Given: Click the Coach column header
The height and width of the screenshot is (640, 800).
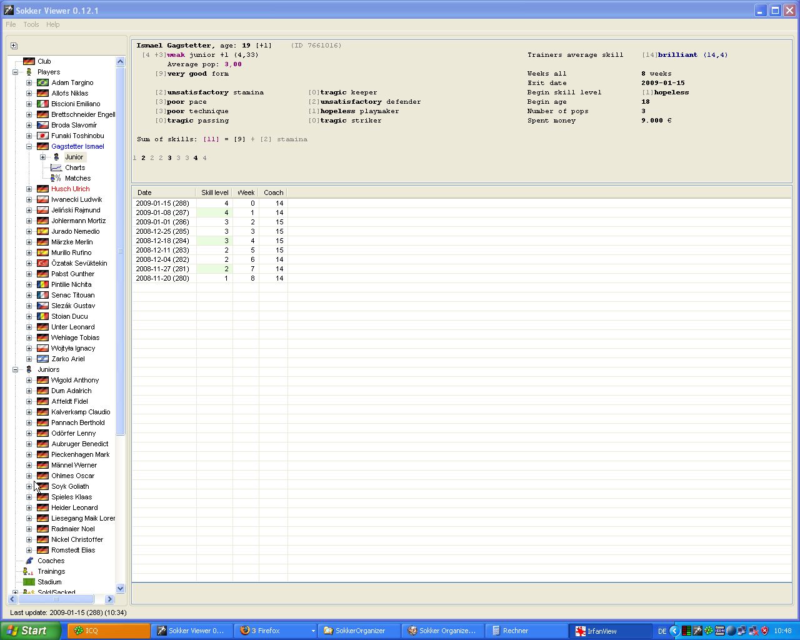Looking at the screenshot, I should [273, 192].
